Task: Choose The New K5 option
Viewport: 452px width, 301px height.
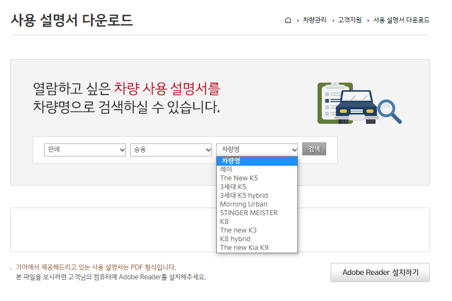Action: 257,178
